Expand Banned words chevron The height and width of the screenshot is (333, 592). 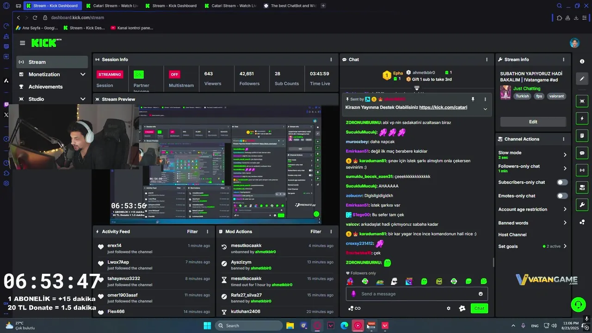(565, 223)
